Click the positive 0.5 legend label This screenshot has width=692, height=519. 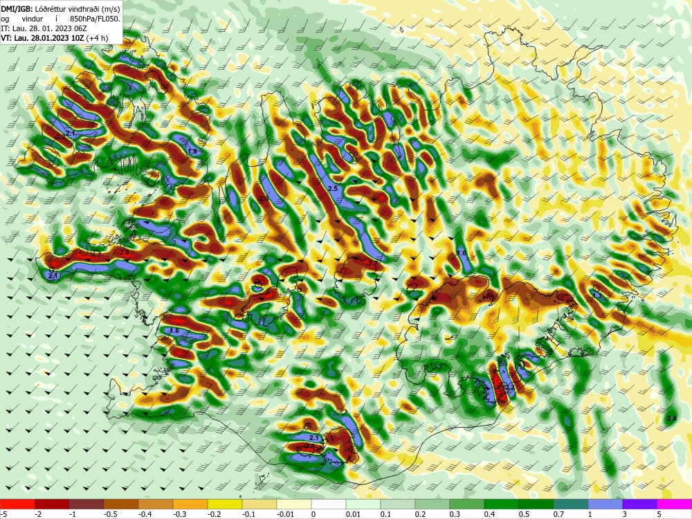524,513
